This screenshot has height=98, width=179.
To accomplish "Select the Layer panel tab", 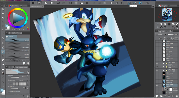I will click(x=162, y=31).
